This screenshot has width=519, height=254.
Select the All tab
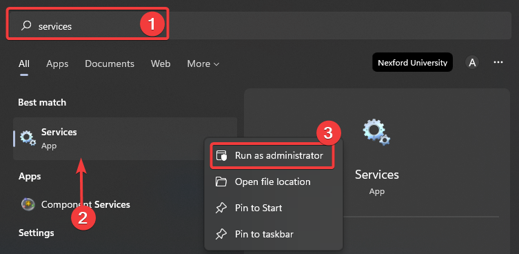[x=24, y=63]
